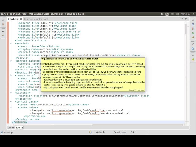Click the horizontal editor scrollbar

pos(92,125)
